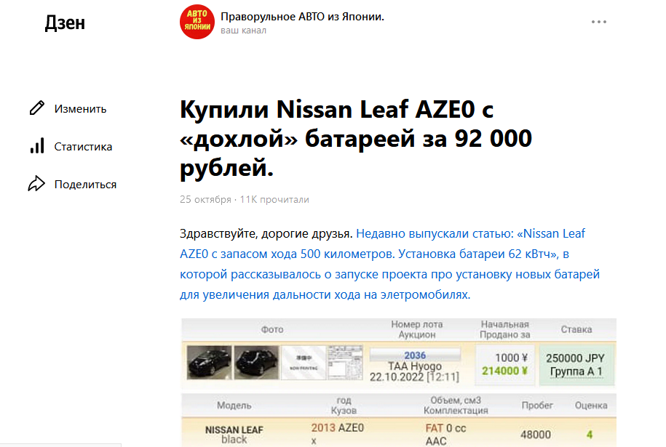Click the share arrow icon
666x447 pixels.
tap(36, 184)
